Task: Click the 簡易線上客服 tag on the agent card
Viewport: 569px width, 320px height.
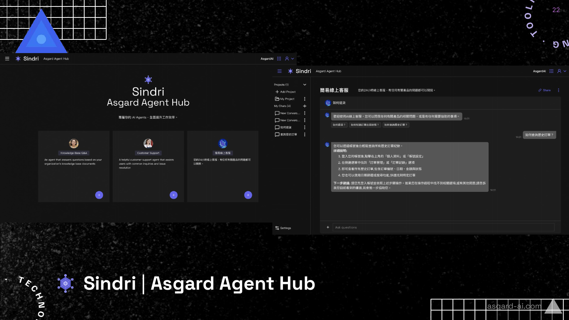Action: click(x=223, y=153)
